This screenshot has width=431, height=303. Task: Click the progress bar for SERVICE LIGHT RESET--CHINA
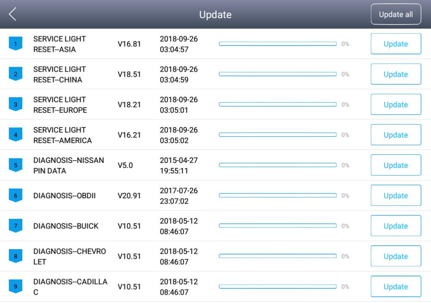(277, 73)
